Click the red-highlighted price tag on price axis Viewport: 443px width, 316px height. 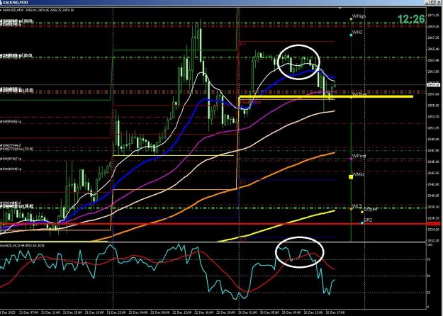pyautogui.click(x=433, y=224)
